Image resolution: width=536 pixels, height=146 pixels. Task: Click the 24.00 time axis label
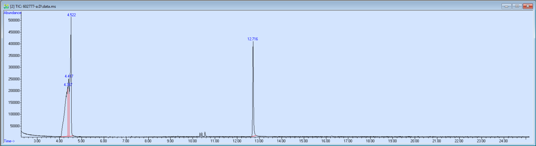[x=504, y=141]
